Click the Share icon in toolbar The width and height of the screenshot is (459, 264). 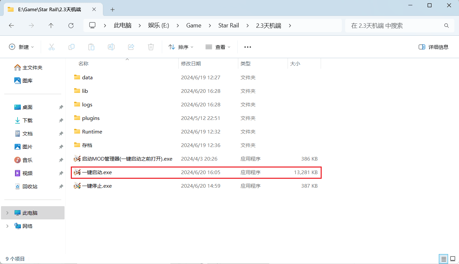click(x=131, y=47)
